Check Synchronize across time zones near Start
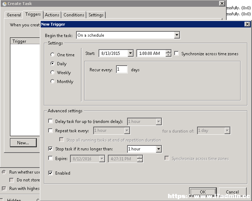Screen dimensions: 252x201 pos(176,53)
